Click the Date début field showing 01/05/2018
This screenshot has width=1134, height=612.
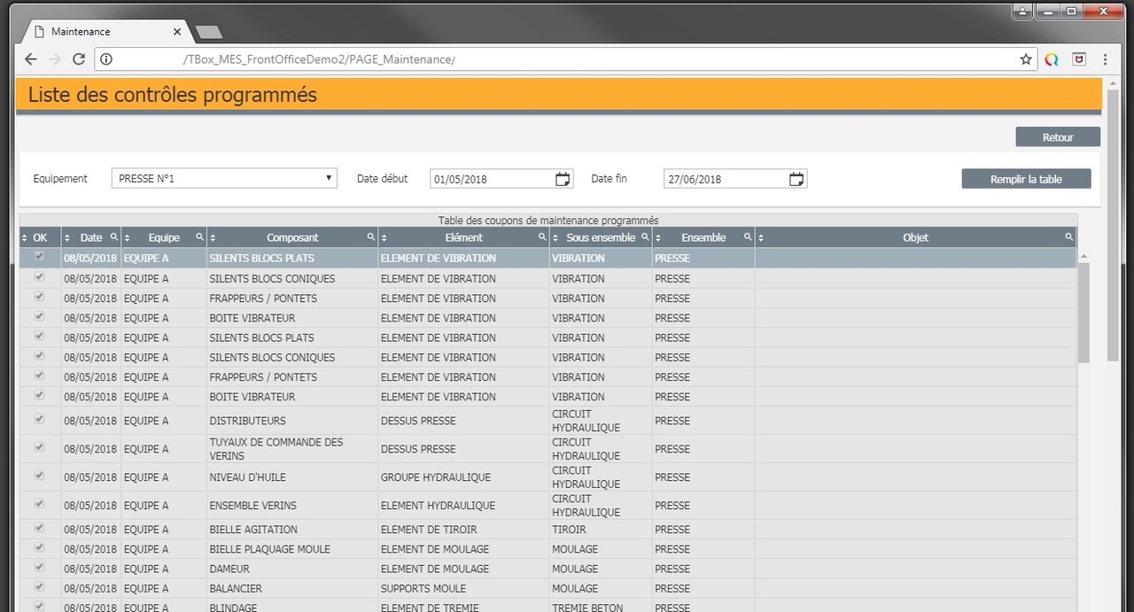(501, 179)
